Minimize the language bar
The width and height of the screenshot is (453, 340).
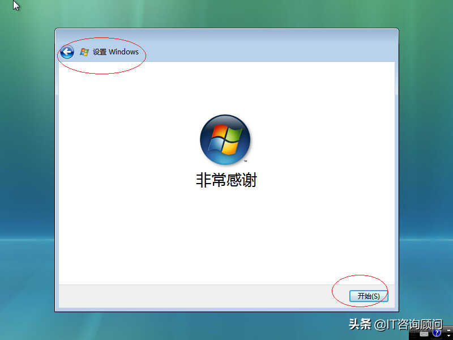pyautogui.click(x=448, y=330)
